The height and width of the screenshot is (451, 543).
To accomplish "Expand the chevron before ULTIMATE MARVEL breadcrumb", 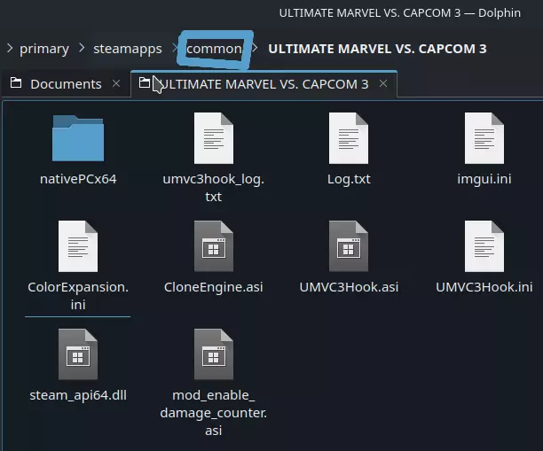I will click(255, 48).
